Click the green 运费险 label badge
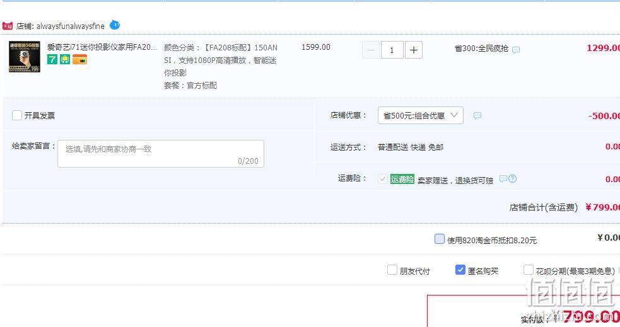This screenshot has height=327, width=620. coord(402,179)
